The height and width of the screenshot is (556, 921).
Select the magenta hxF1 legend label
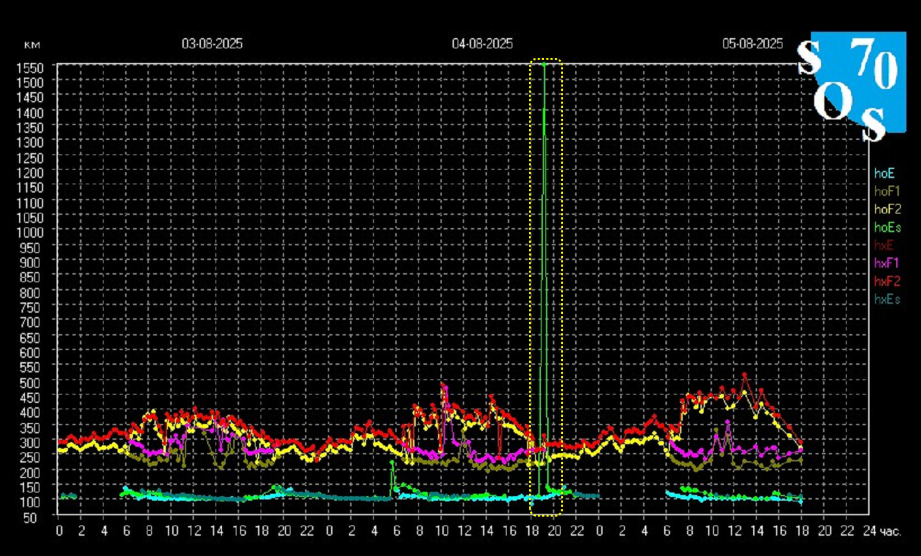tap(887, 263)
